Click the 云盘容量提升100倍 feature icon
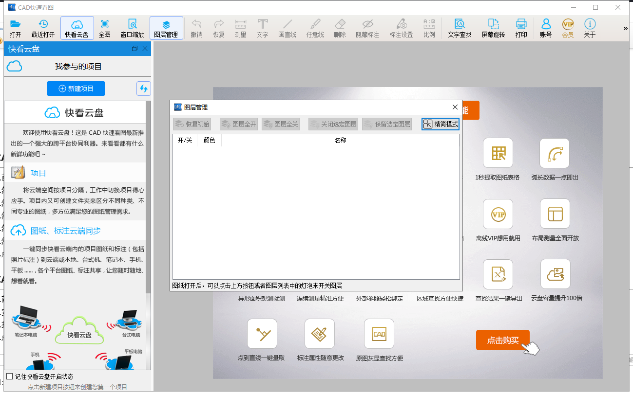This screenshot has width=633, height=395. pyautogui.click(x=556, y=274)
